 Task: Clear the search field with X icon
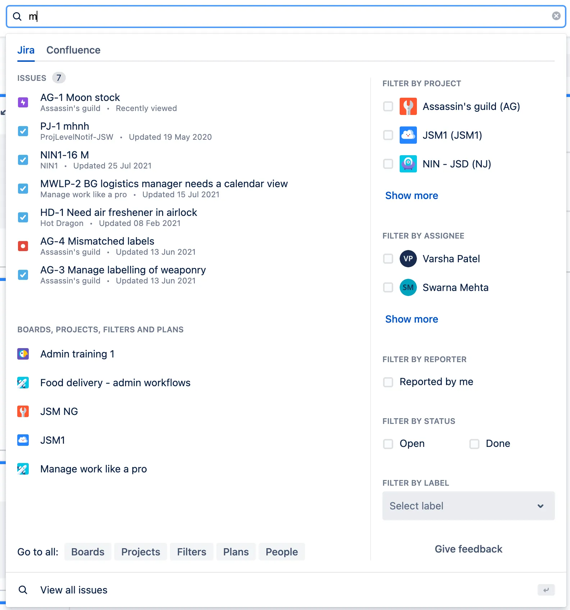556,16
